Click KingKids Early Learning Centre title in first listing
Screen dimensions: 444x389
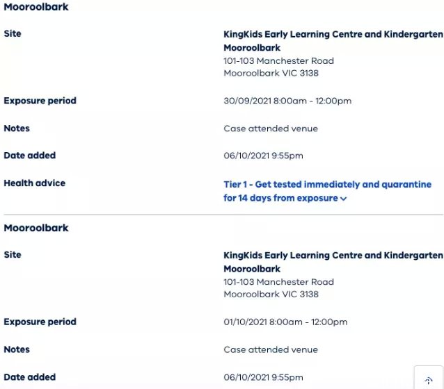point(333,41)
